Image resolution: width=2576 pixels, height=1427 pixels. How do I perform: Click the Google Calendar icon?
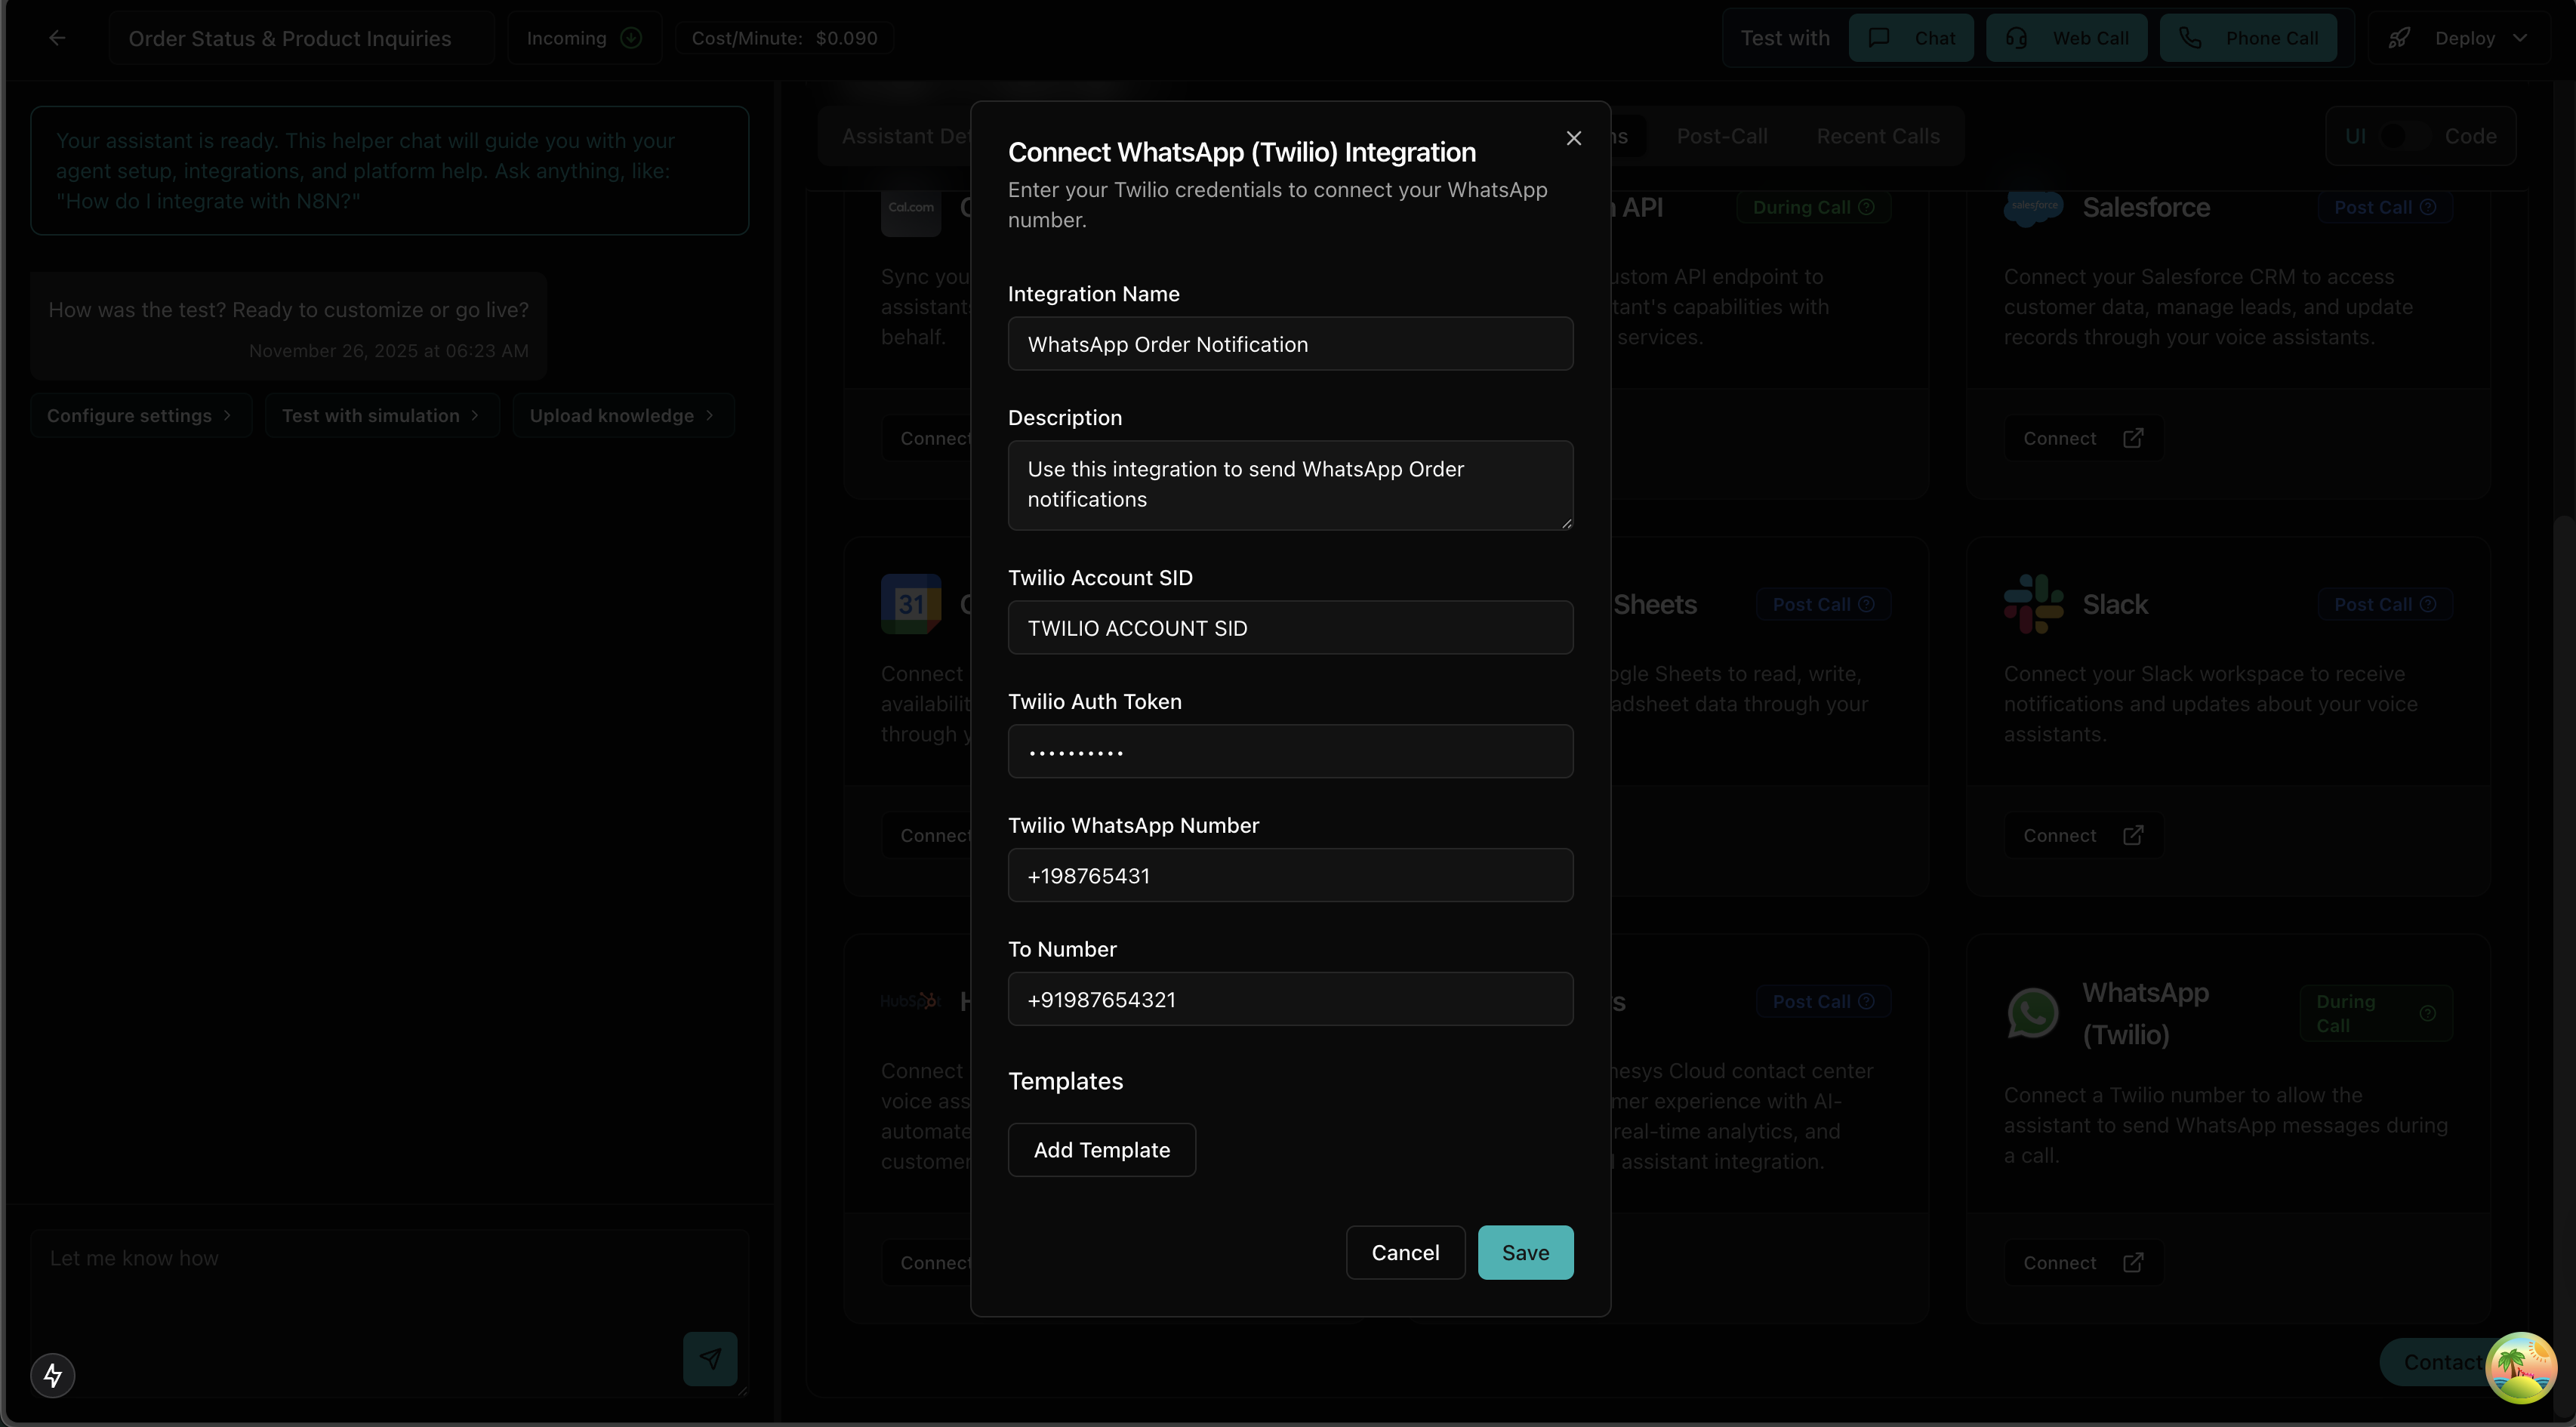pos(910,604)
